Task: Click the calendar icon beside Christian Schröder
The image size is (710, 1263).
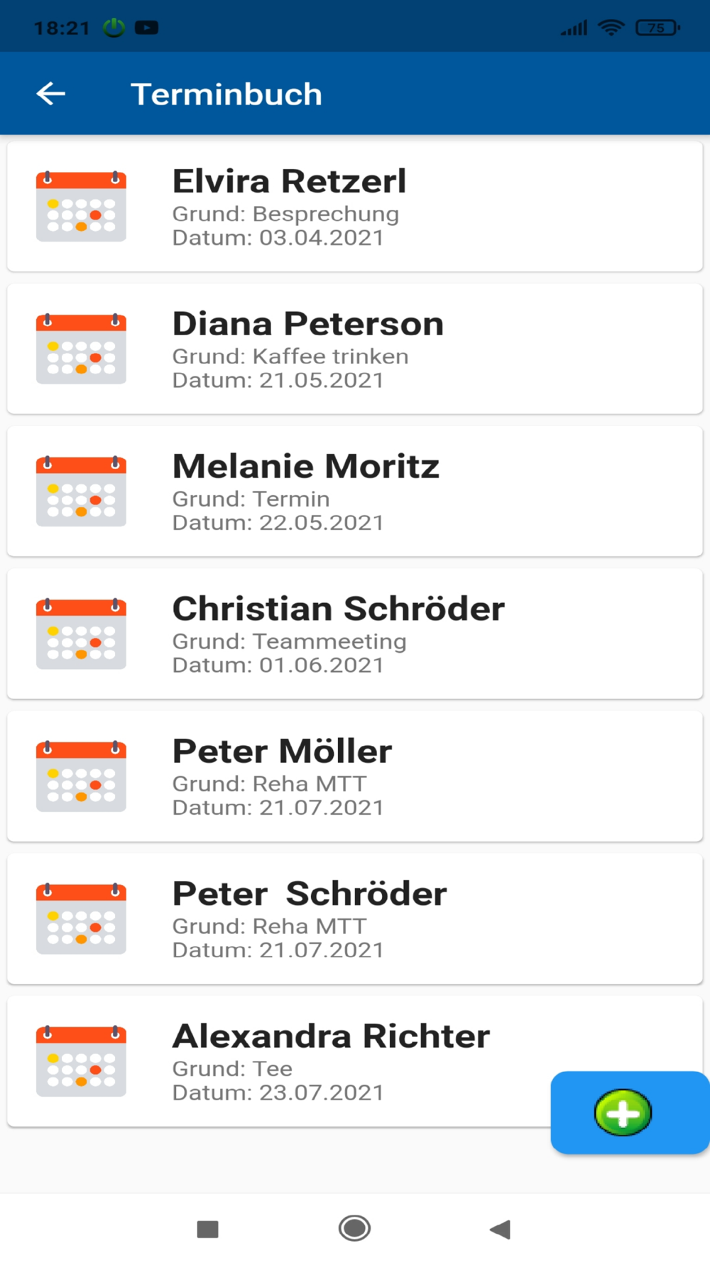Action: [x=81, y=634]
